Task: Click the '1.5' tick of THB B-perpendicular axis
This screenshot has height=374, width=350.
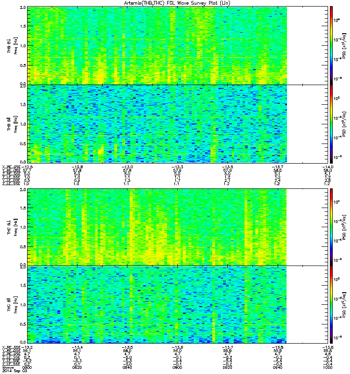Action: 23,26
